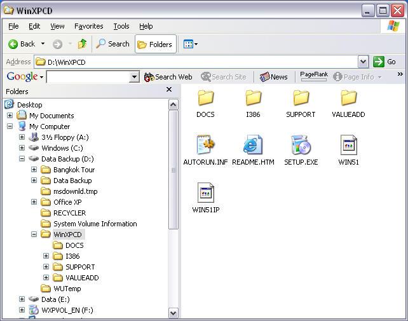This screenshot has height=321, width=408.
Task: Expand the WXPVOL_EN (F:) drive node
Action: [x=22, y=310]
